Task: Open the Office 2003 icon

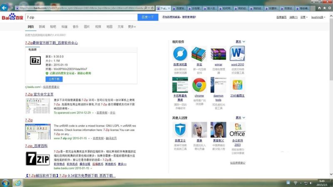Action: (237, 130)
